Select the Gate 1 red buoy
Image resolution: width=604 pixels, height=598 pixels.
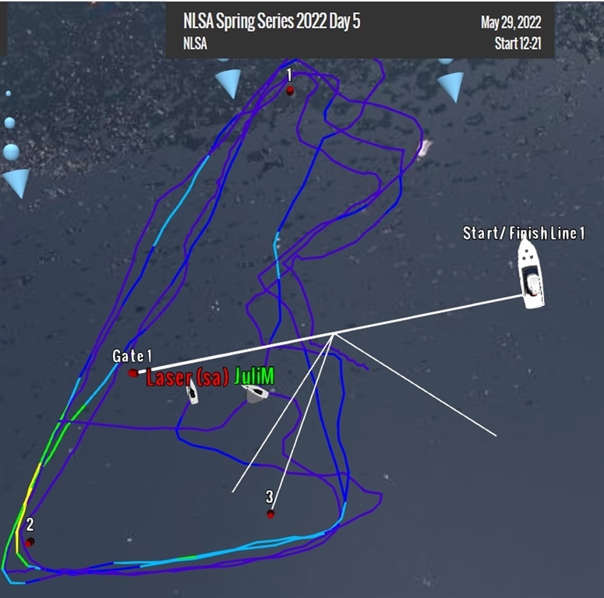133,373
